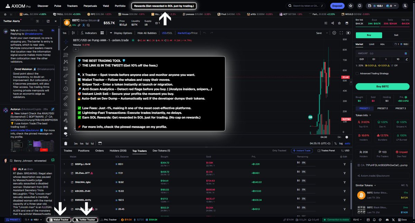The height and width of the screenshot is (223, 415).
Task: Open the chart candle style icon
Action: point(73,33)
